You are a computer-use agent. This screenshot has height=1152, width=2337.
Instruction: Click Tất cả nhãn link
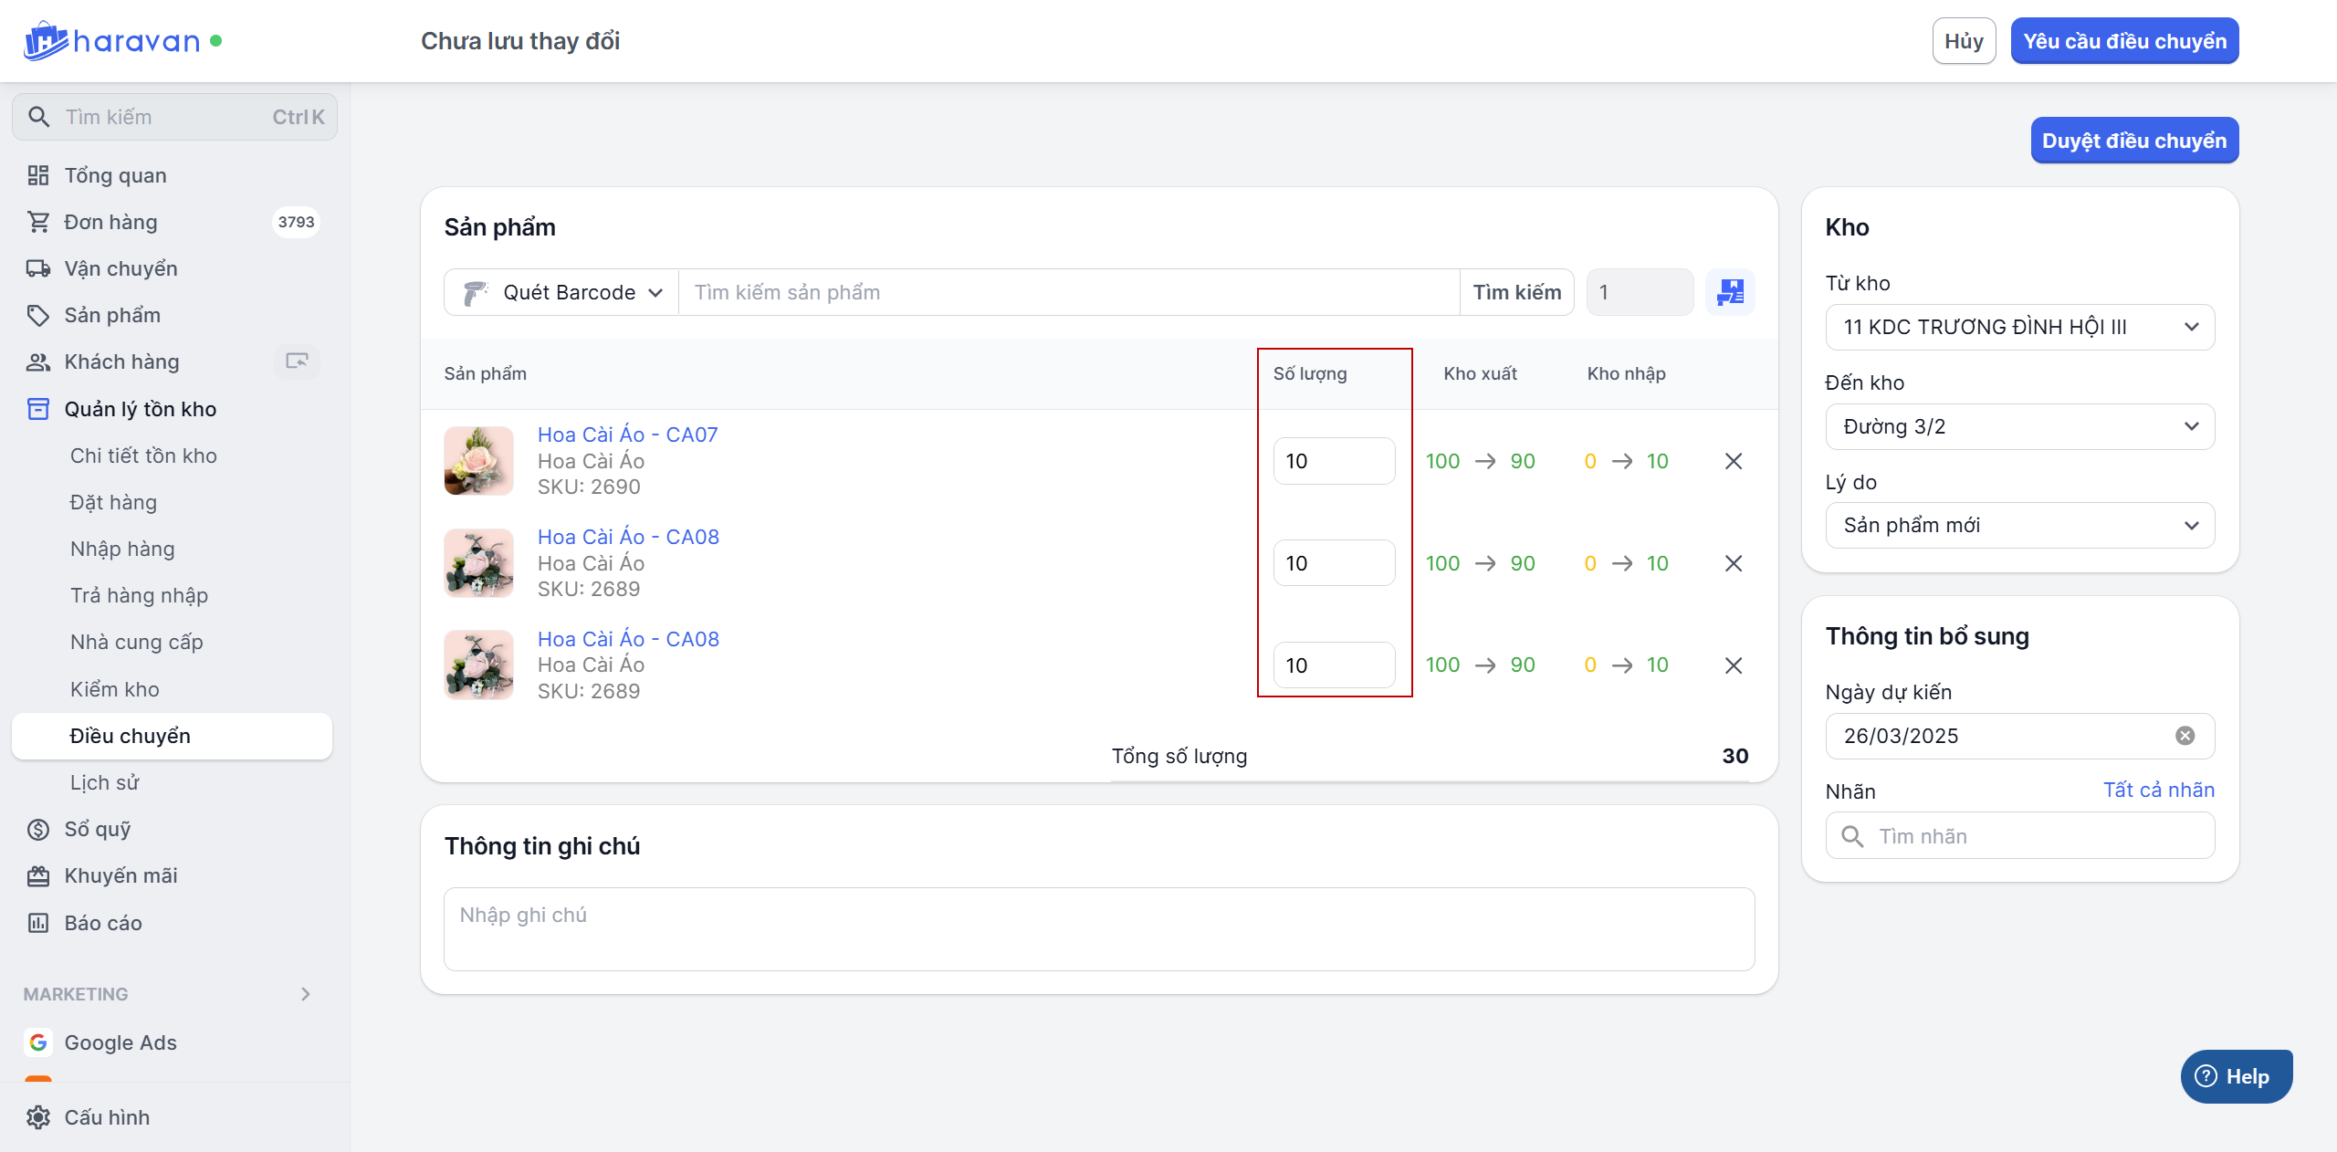pos(2158,790)
